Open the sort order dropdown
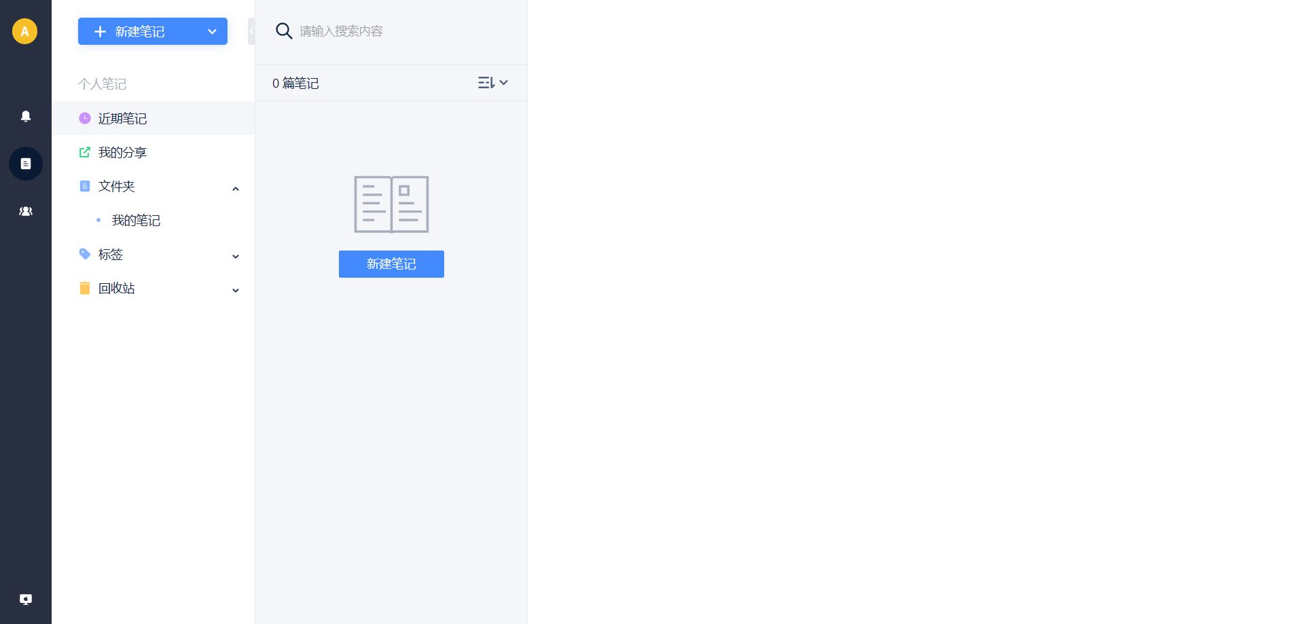 (x=493, y=83)
